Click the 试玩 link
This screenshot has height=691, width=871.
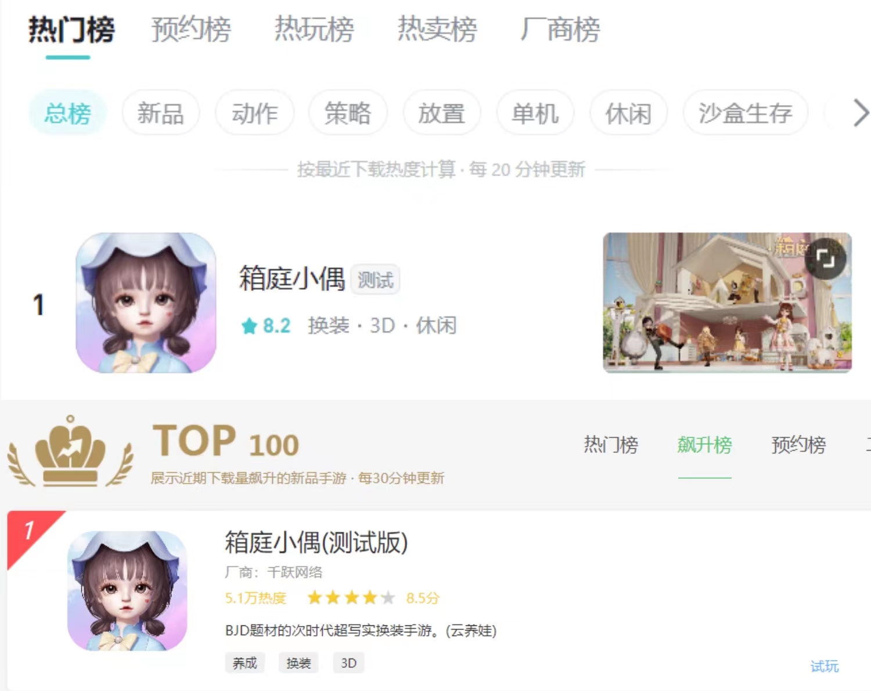coord(825,666)
